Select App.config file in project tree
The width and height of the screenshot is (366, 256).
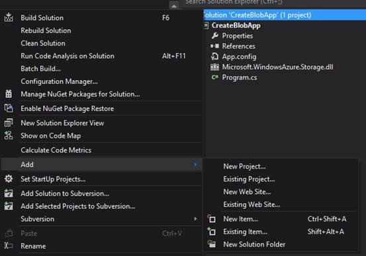click(239, 56)
